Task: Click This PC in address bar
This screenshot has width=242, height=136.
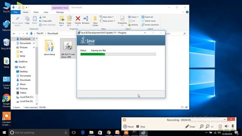Action: click(40, 34)
